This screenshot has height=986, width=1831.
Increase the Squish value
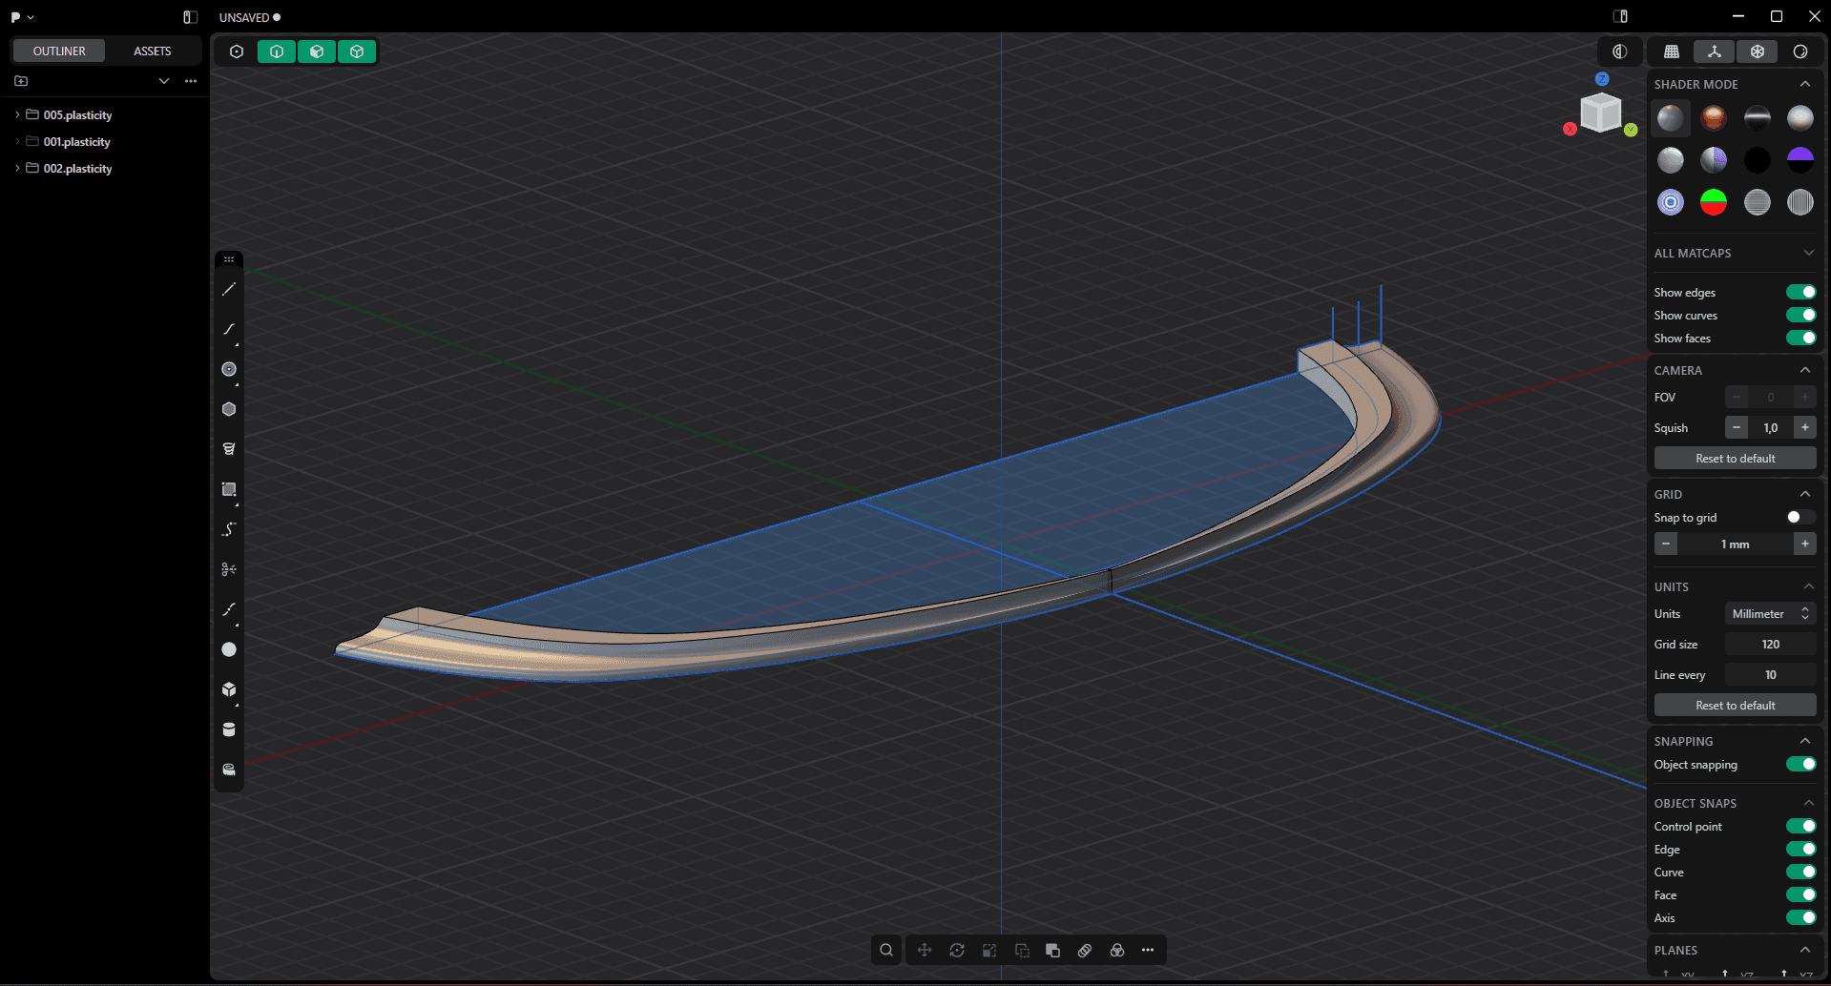tap(1804, 427)
